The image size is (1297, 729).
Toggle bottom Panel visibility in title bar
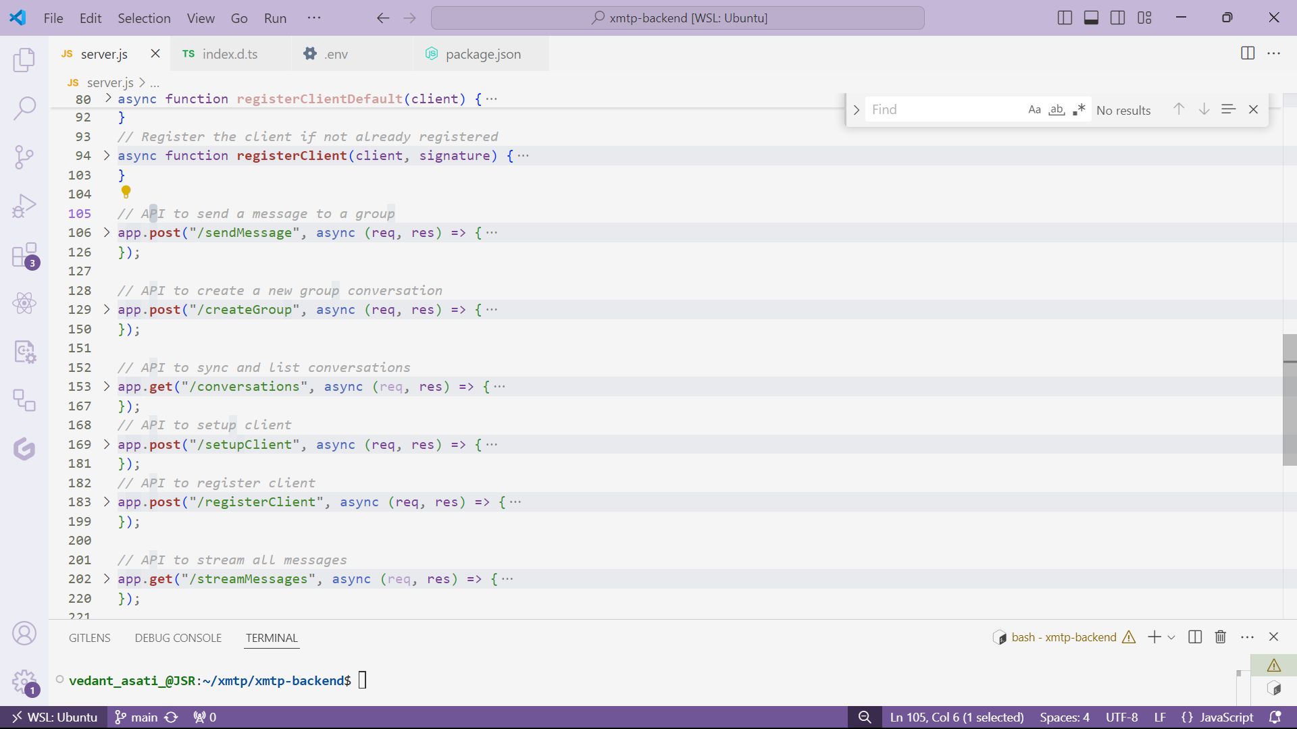1091,18
